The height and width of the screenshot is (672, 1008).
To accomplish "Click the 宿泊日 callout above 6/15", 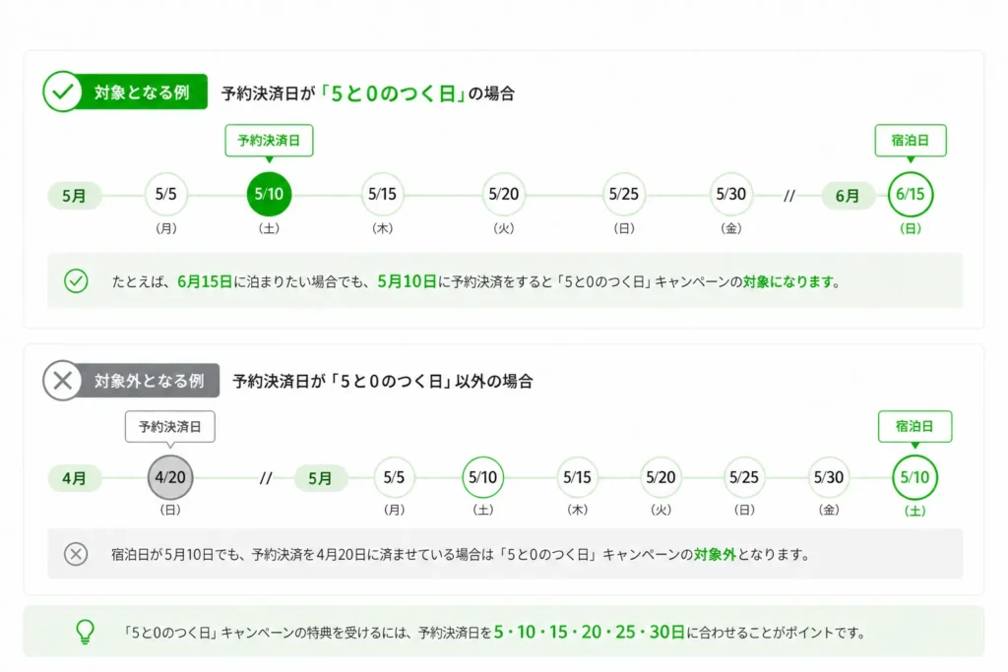I will [910, 141].
